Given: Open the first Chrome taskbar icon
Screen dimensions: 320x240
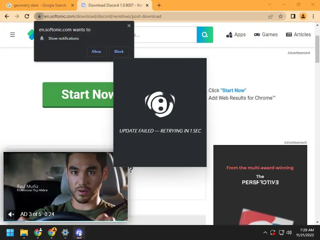Looking at the screenshot, I should coord(38,232).
